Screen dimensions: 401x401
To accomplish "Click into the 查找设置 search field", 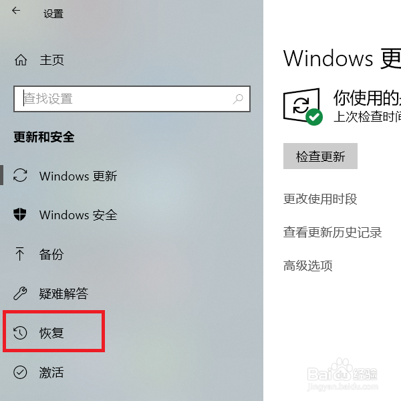I will tap(132, 99).
